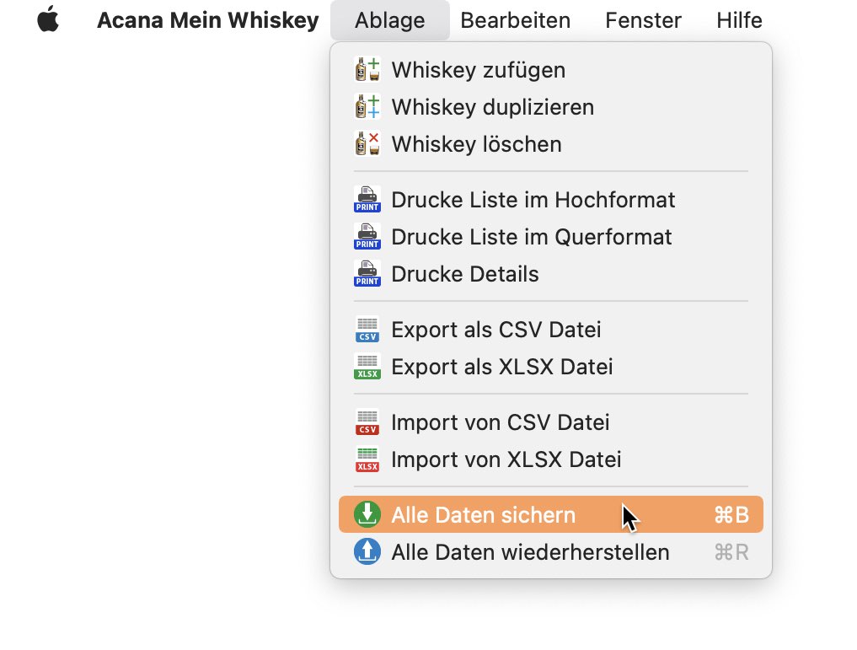Click printer icon beside Drucke Details

(x=367, y=274)
